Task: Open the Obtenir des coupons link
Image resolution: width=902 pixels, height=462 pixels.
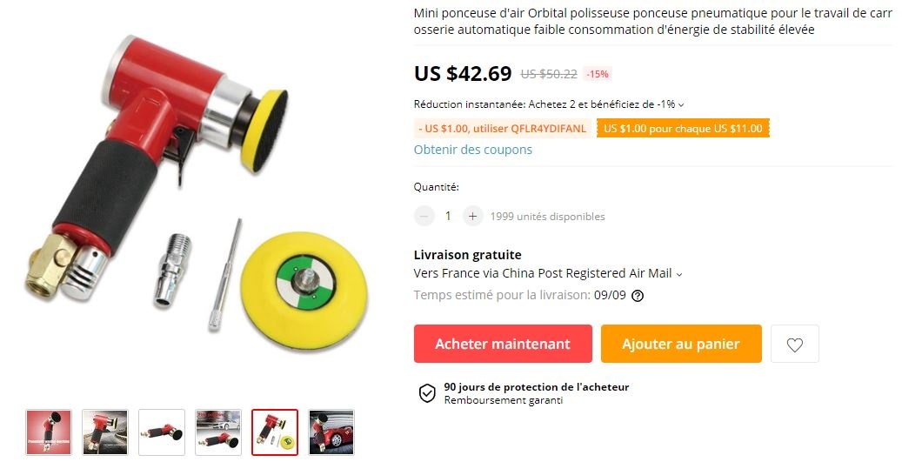Action: (473, 150)
